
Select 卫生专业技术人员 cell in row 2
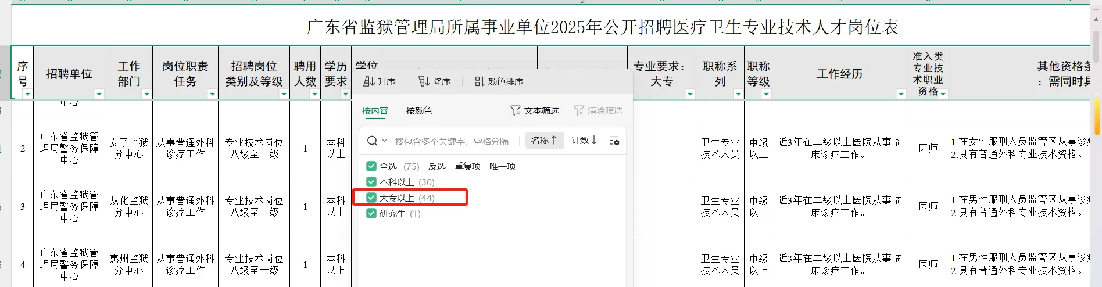tap(720, 148)
